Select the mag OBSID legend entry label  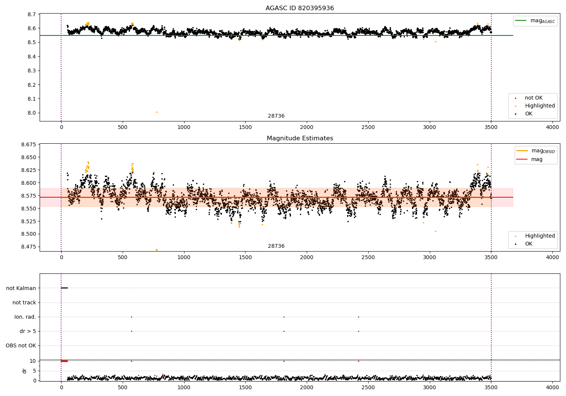543,151
